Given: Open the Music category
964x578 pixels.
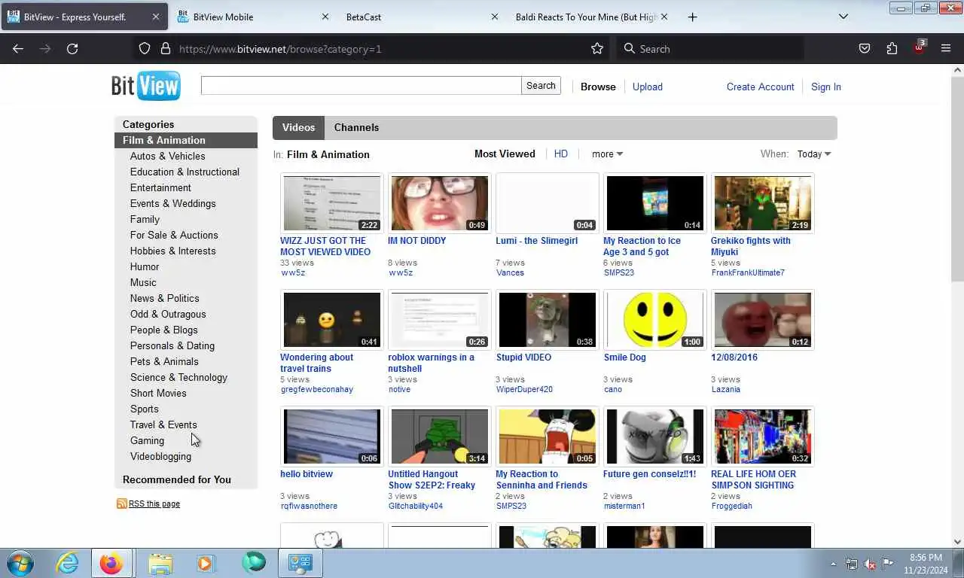Looking at the screenshot, I should [x=143, y=282].
